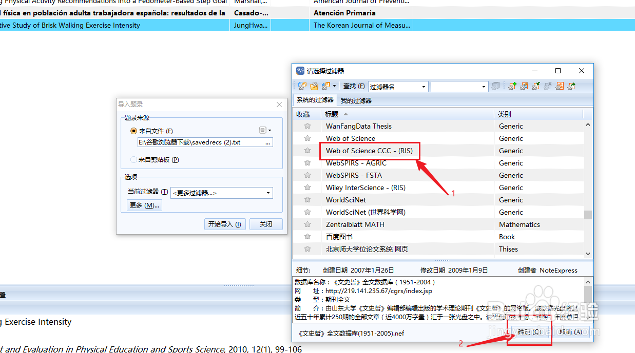Click the NoteExpress logo in filter dialog title

300,71
